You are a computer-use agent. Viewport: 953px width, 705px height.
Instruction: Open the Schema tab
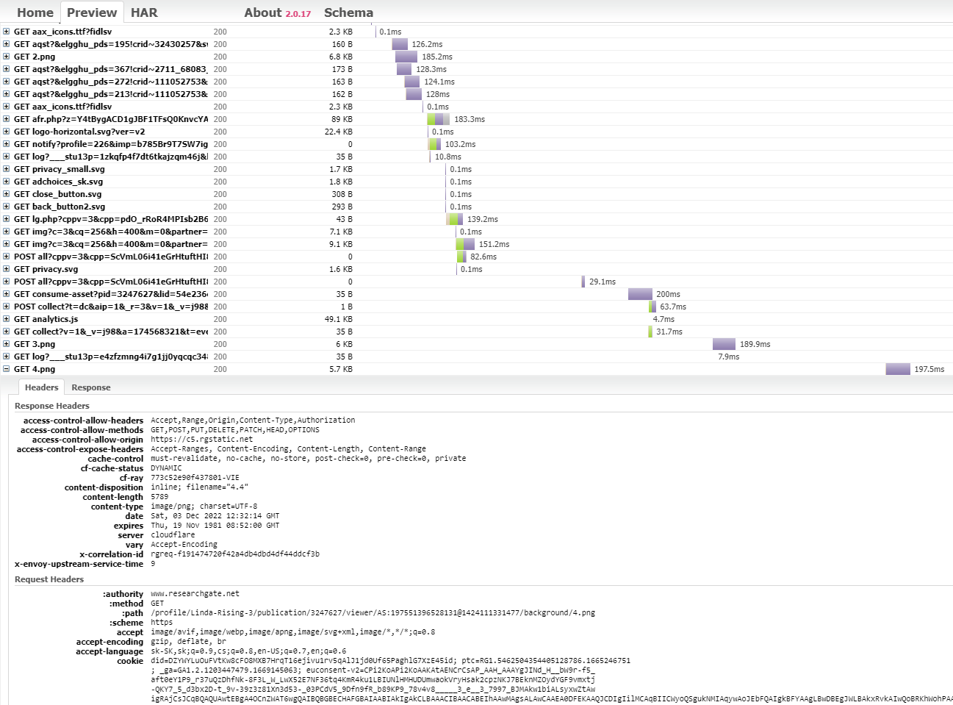[348, 12]
